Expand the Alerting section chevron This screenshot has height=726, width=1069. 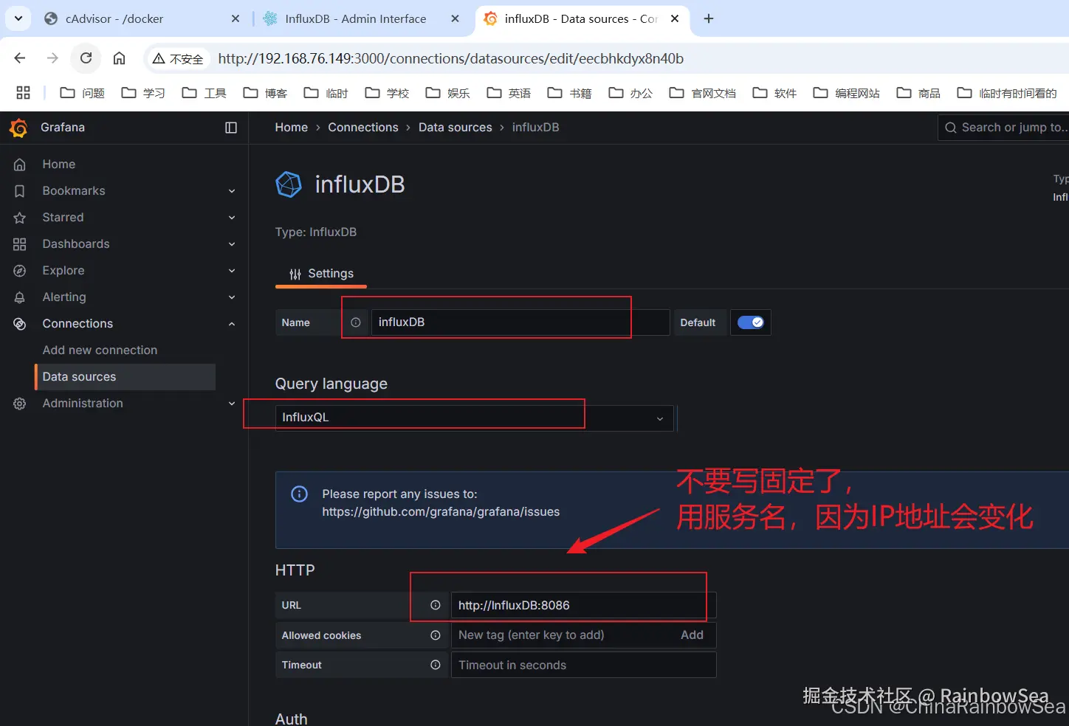[x=232, y=297]
